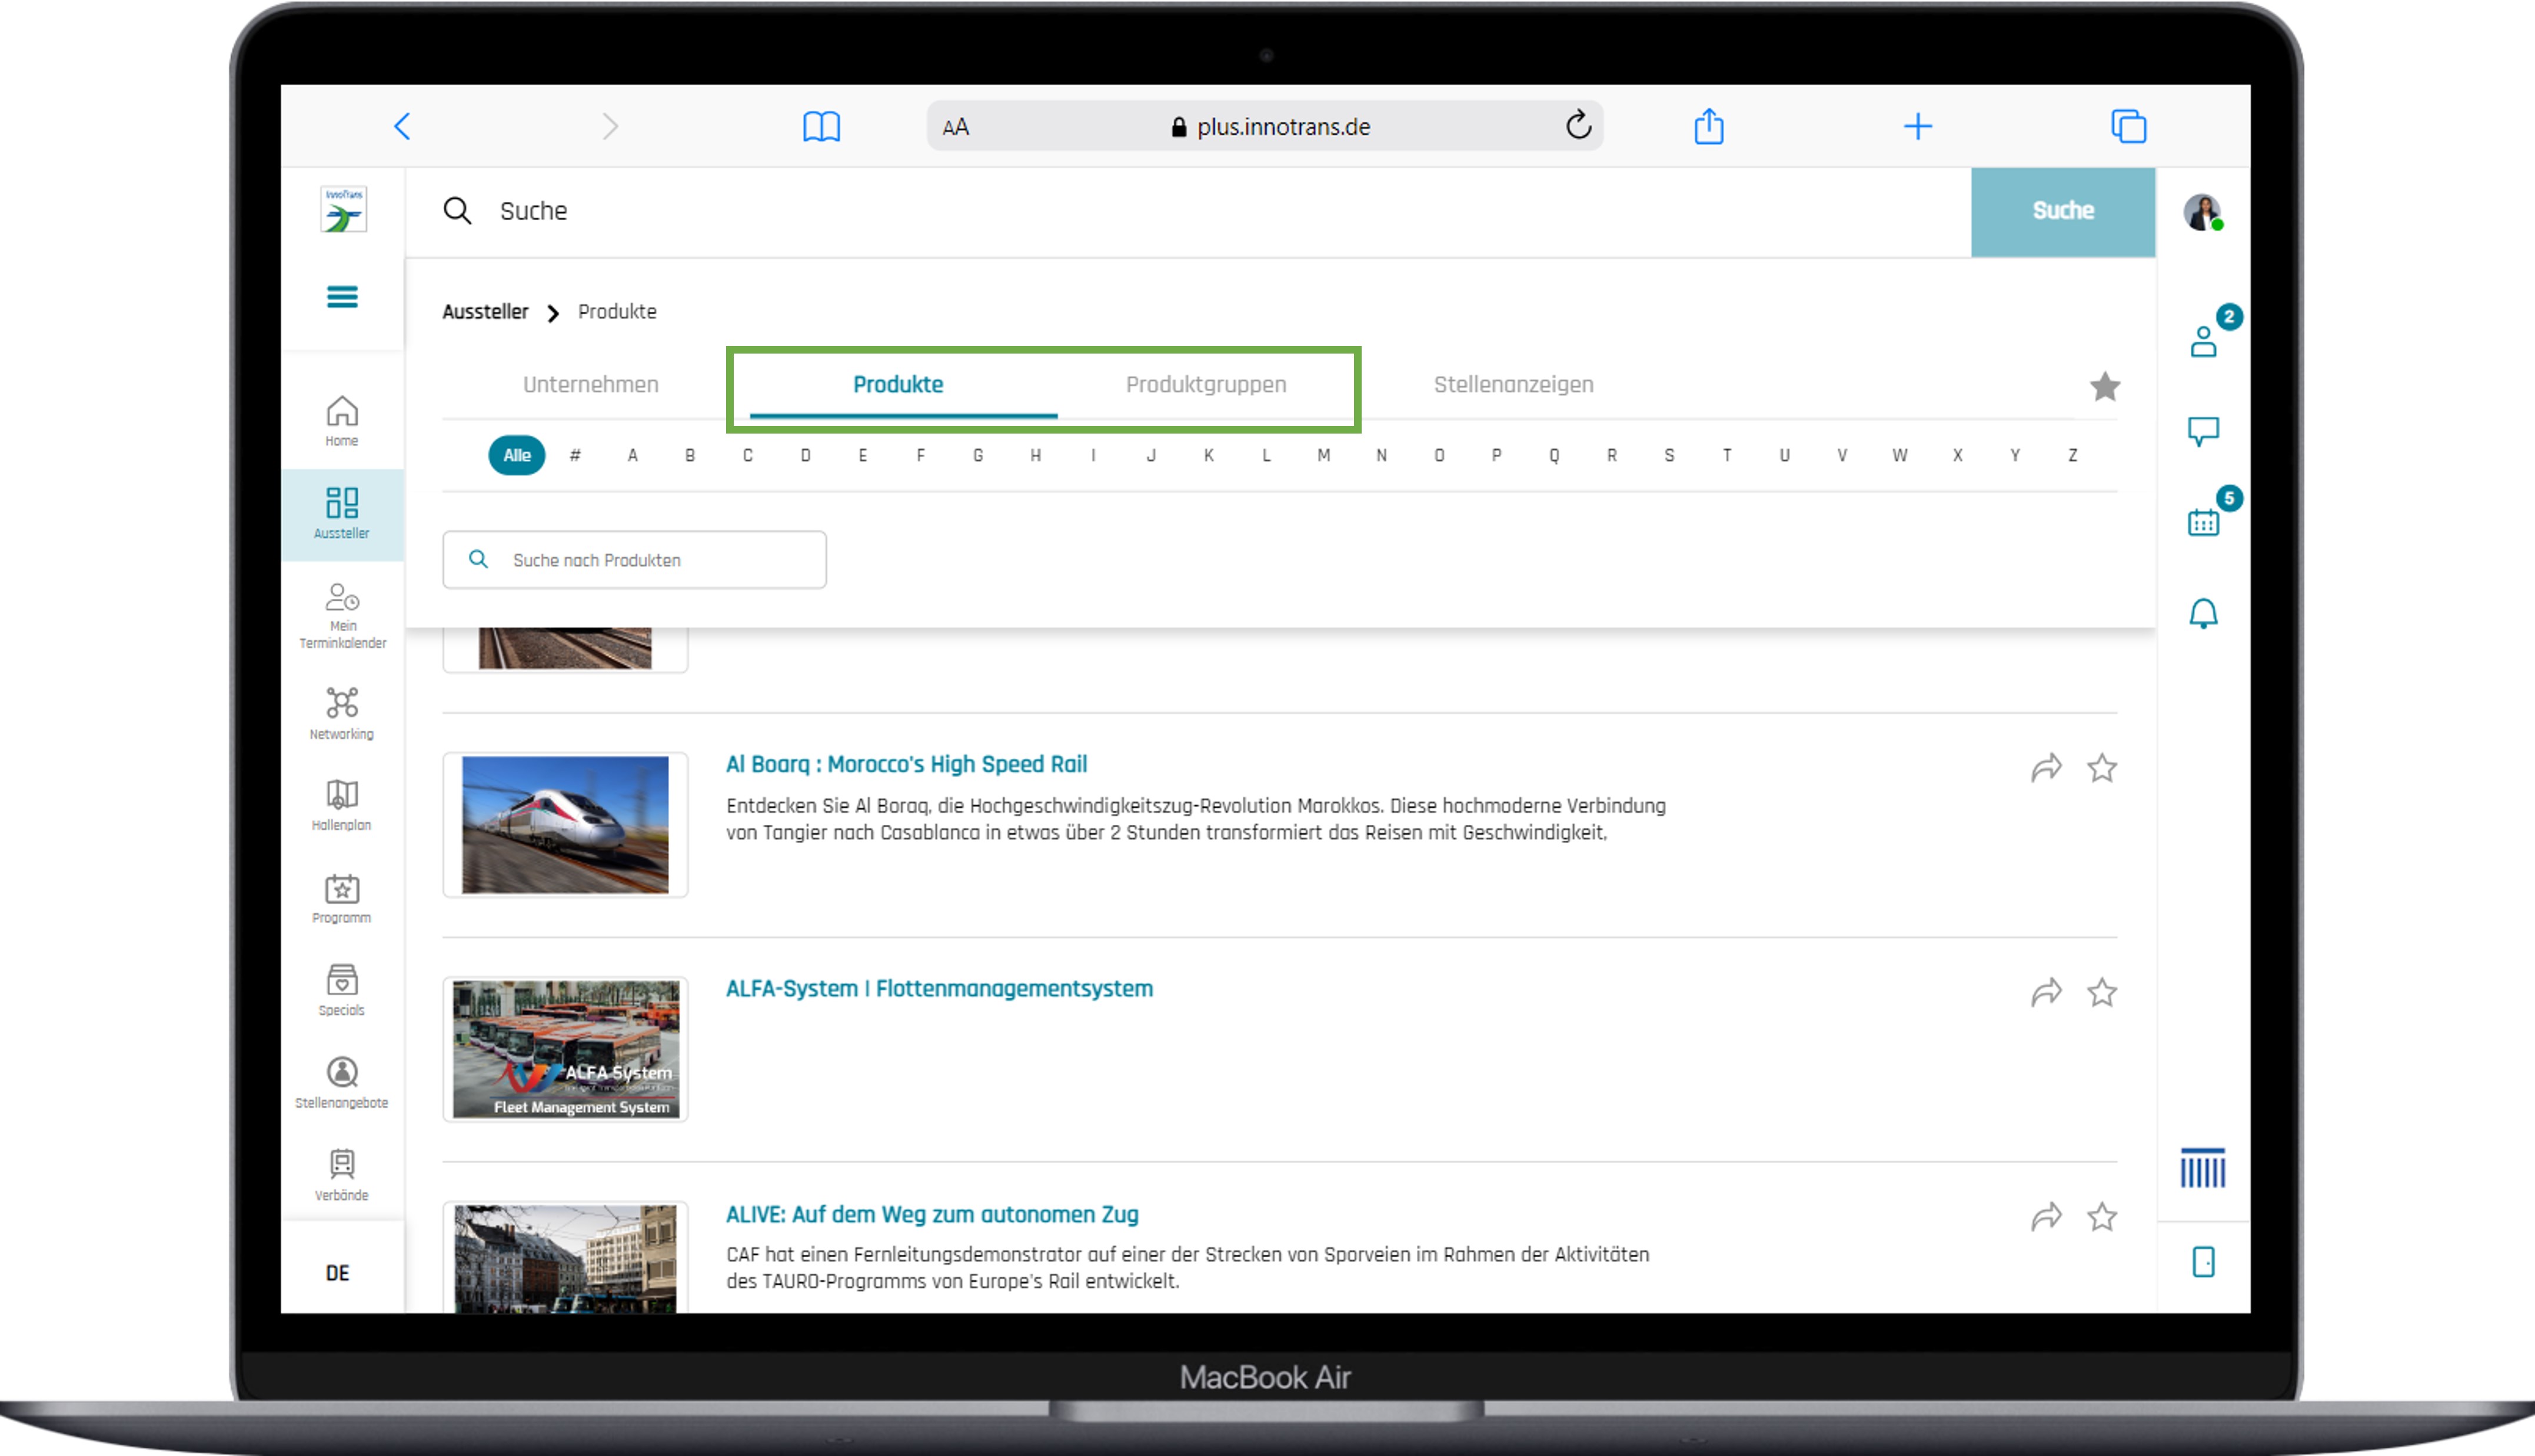Click the Al Boarq train thumbnail
The width and height of the screenshot is (2535, 1456).
[565, 824]
